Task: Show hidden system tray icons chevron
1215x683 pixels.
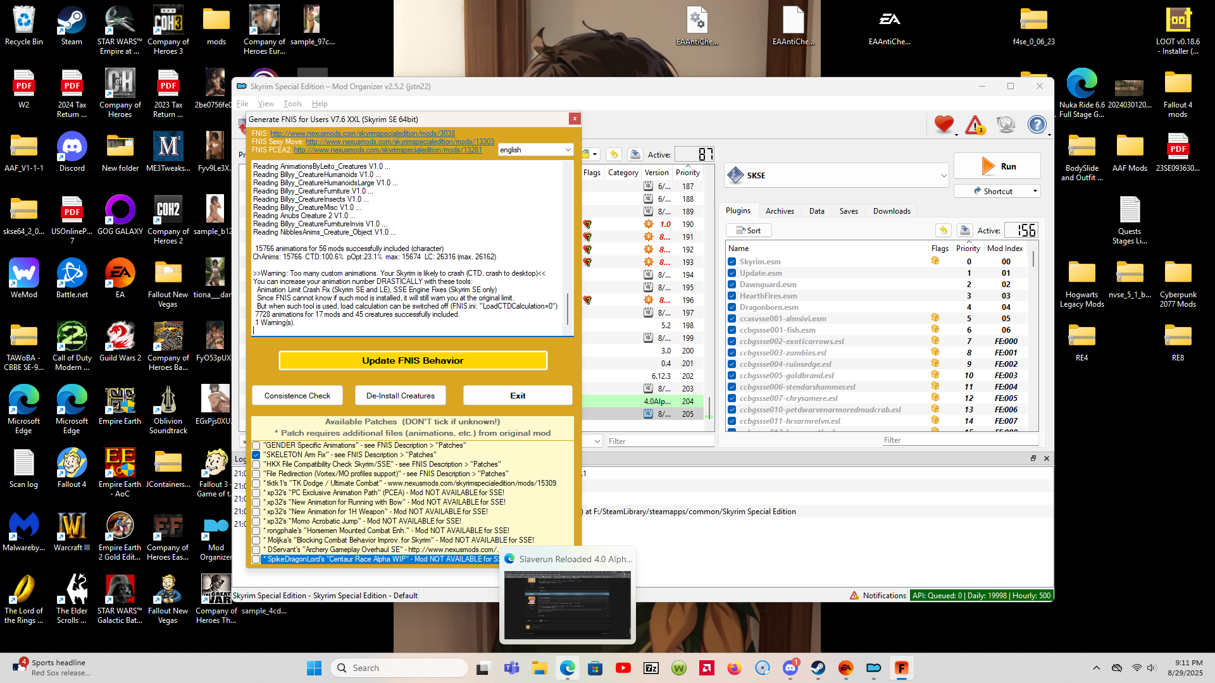Action: 1097,668
